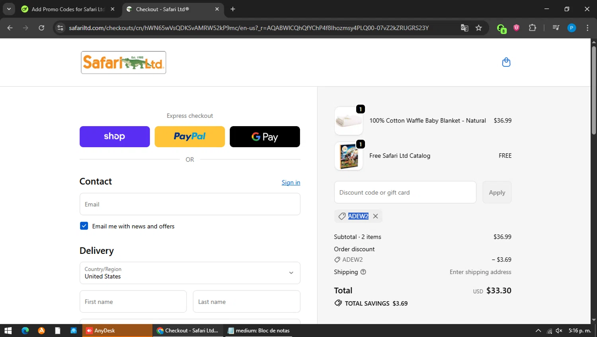
Task: Click the network tray icon
Action: pos(549,331)
